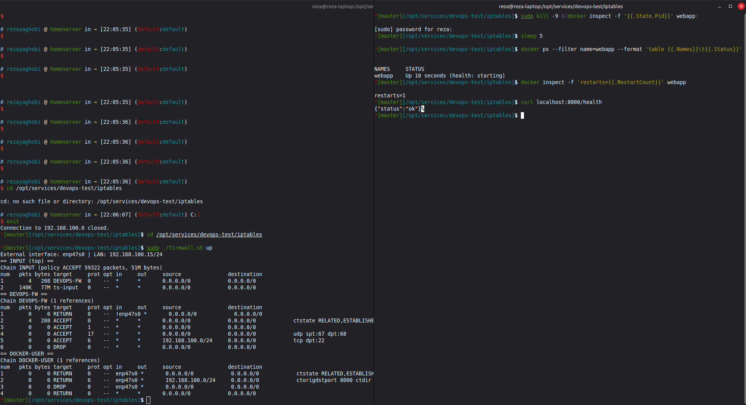The width and height of the screenshot is (746, 405).
Task: Maximize the right terminal window
Action: [730, 6]
